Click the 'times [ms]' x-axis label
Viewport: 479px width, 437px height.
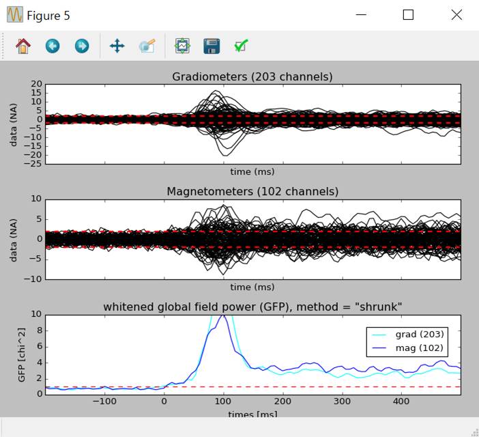tap(252, 414)
